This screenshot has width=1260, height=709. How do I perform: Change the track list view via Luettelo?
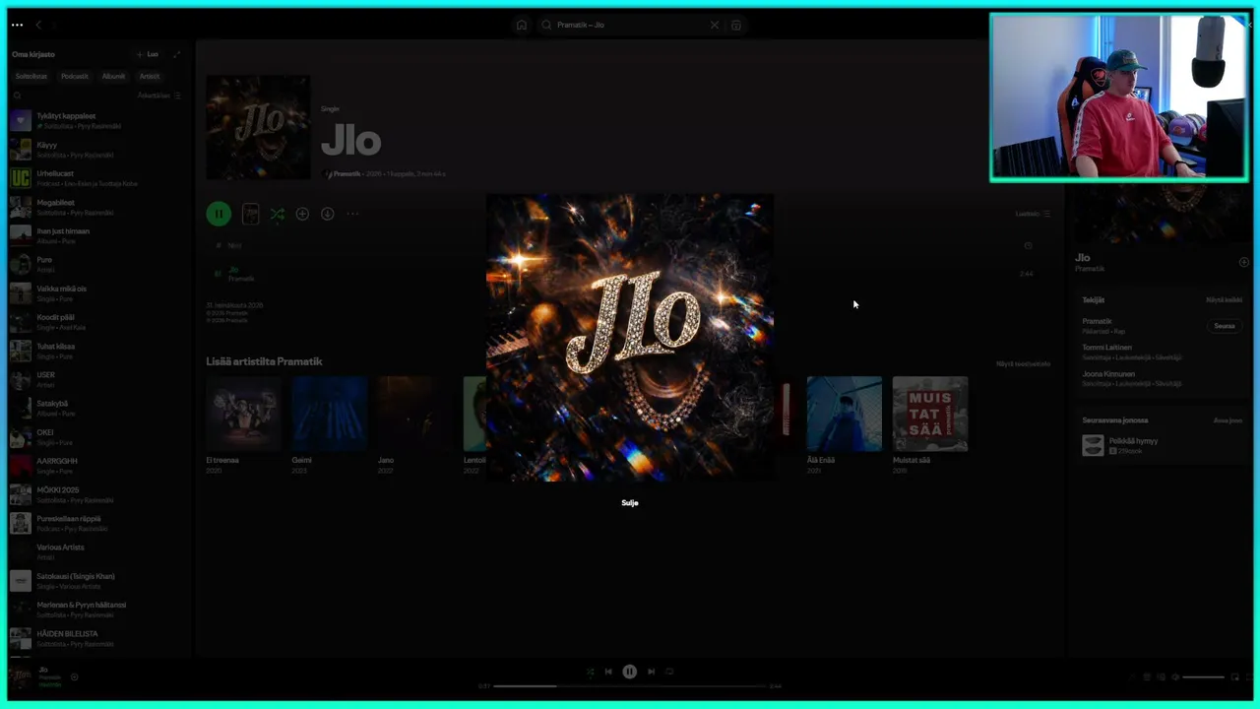[1033, 214]
